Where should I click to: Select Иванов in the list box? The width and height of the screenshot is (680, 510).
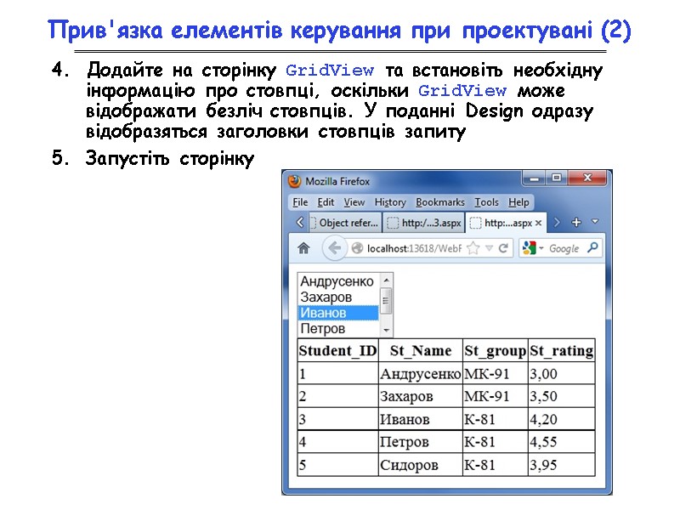point(337,313)
